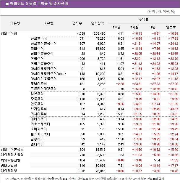Select the 글로벌주식 row label
180x183 pixels.
[39, 38]
